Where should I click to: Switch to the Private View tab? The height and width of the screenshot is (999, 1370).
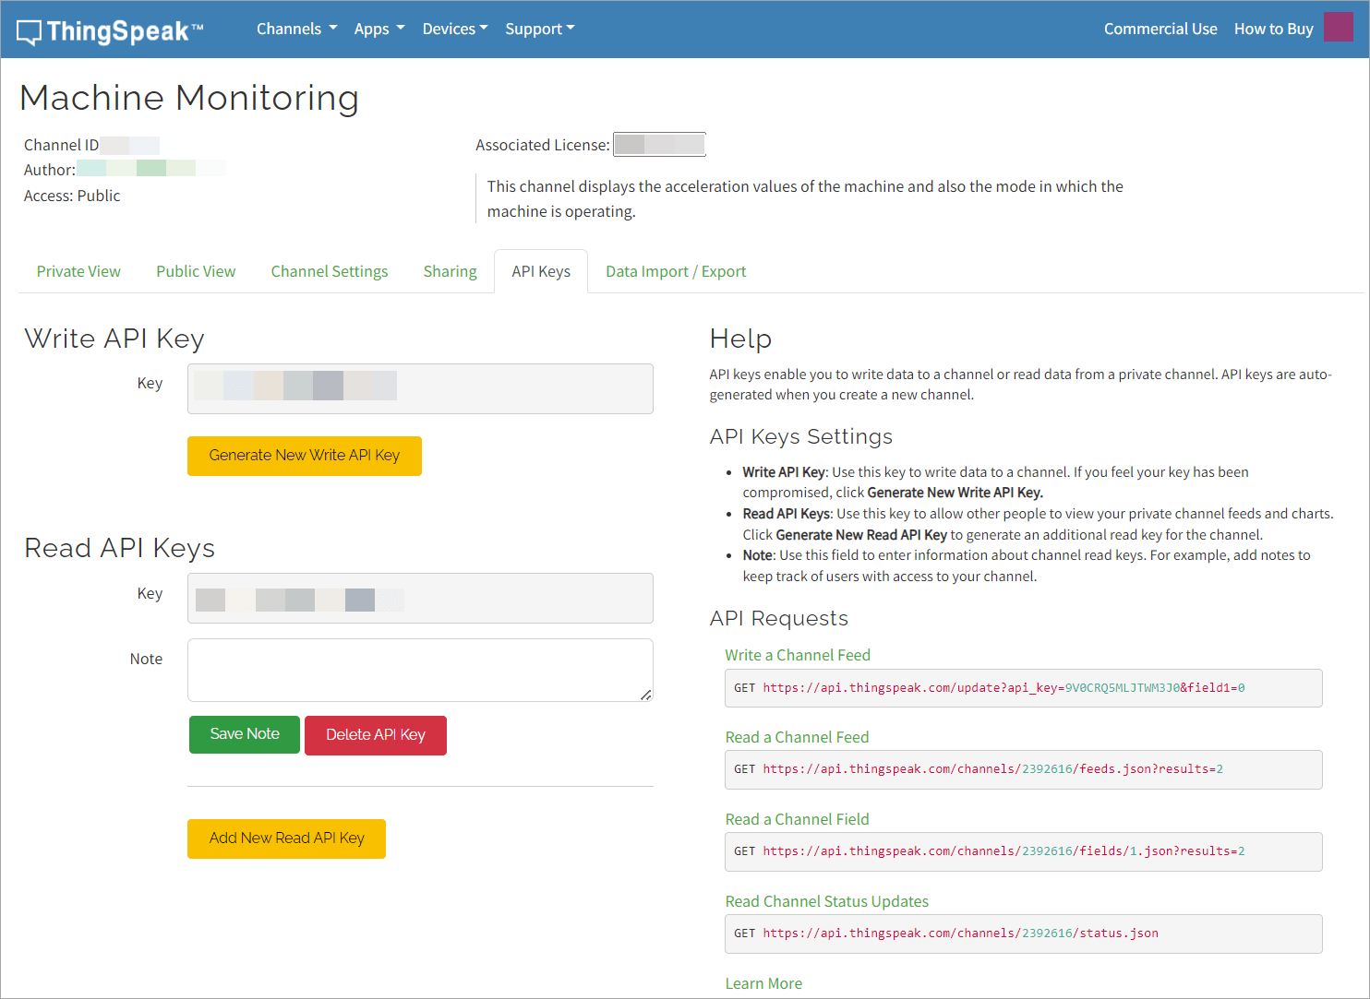tap(78, 271)
